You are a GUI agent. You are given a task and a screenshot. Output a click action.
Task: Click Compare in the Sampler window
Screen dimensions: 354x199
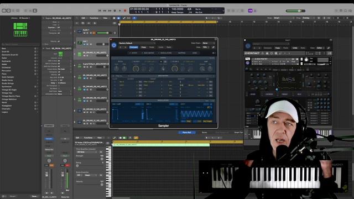133,47
